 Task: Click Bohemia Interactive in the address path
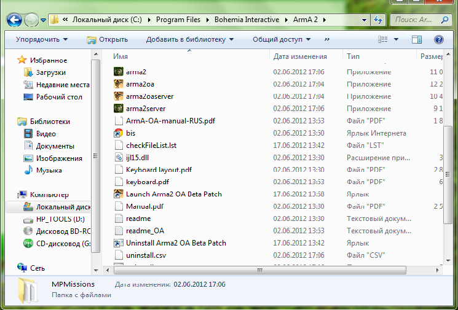coord(246,20)
